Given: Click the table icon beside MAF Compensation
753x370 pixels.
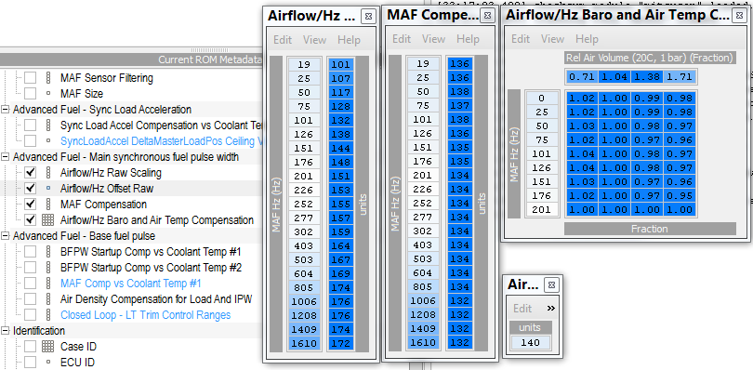Looking at the screenshot, I should [x=47, y=205].
